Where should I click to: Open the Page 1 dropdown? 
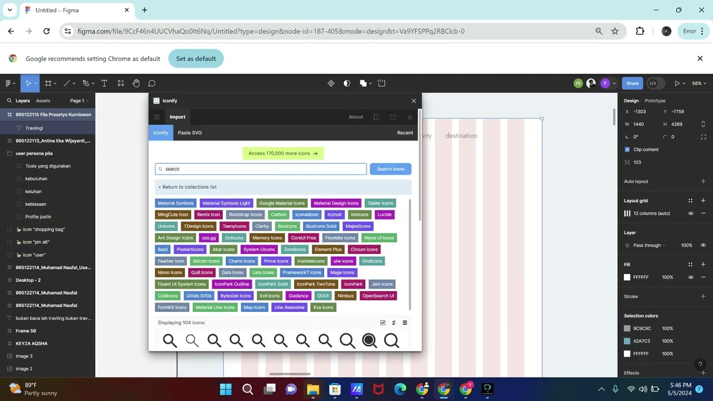(79, 101)
